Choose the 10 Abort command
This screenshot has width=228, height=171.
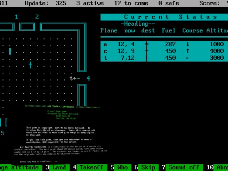coord(217,167)
